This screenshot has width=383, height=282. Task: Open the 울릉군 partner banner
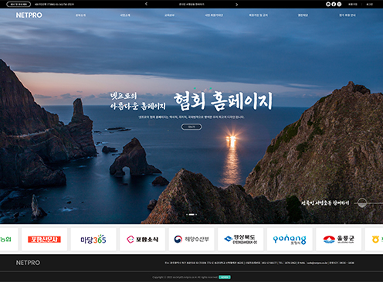point(338,240)
